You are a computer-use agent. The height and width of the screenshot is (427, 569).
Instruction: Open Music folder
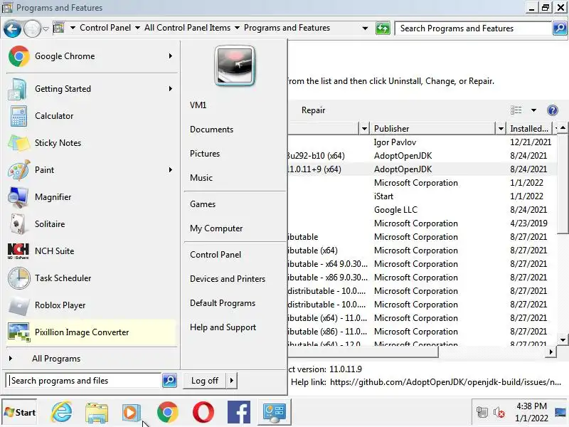[201, 178]
